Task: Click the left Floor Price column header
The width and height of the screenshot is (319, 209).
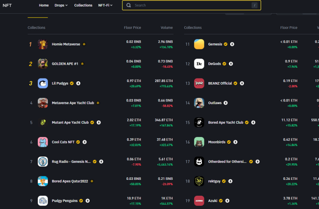Action: coord(132,27)
